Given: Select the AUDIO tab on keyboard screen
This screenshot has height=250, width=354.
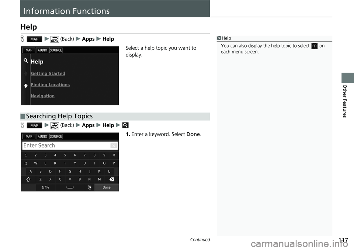Looking at the screenshot, I should point(42,136).
